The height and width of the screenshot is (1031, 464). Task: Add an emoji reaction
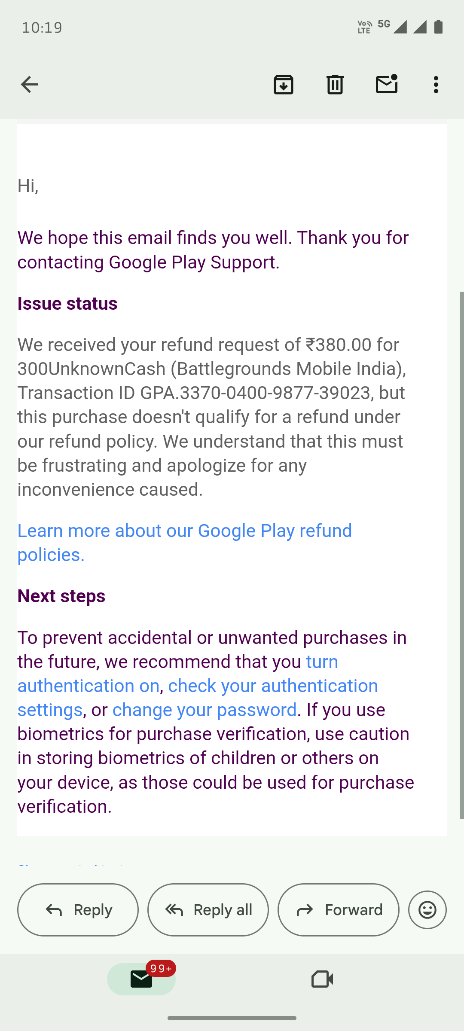[x=427, y=910]
